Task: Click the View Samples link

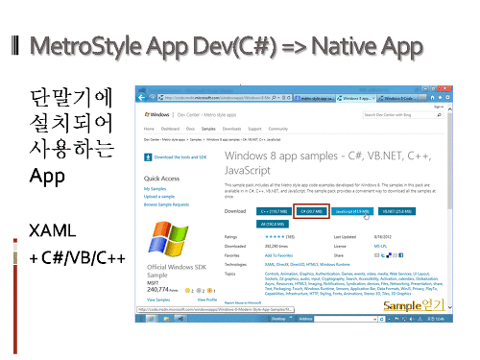Action: click(158, 300)
